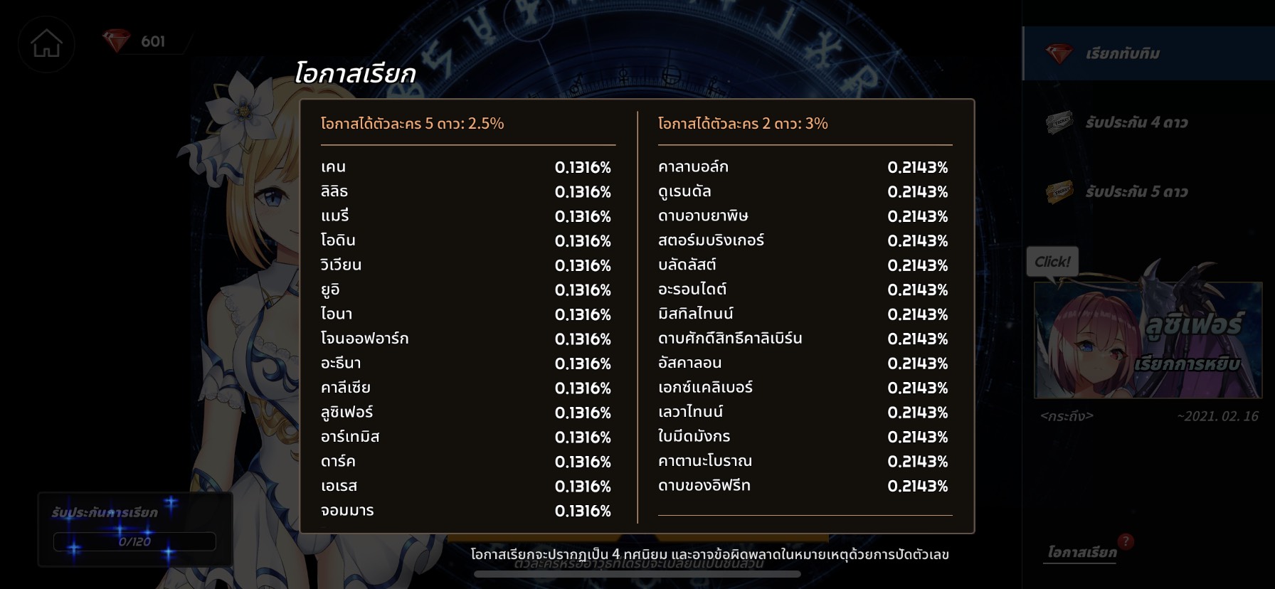The image size is (1275, 589).
Task: Tap the 601 gem counter
Action: [x=153, y=41]
